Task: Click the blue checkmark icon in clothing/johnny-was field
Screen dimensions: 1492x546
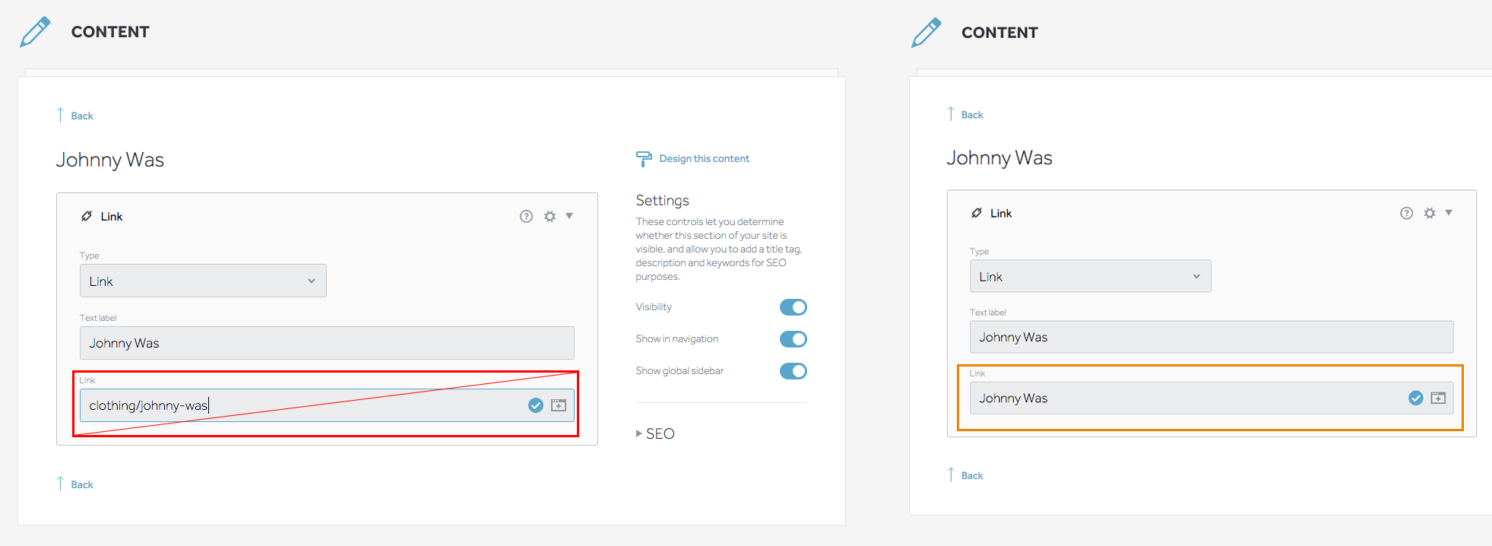Action: [536, 405]
